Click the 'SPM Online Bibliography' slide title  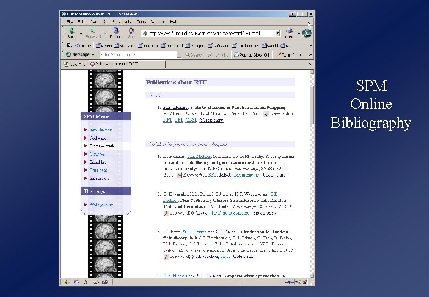[x=371, y=104]
